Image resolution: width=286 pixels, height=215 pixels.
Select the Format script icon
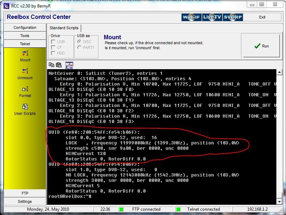pyautogui.click(x=25, y=89)
